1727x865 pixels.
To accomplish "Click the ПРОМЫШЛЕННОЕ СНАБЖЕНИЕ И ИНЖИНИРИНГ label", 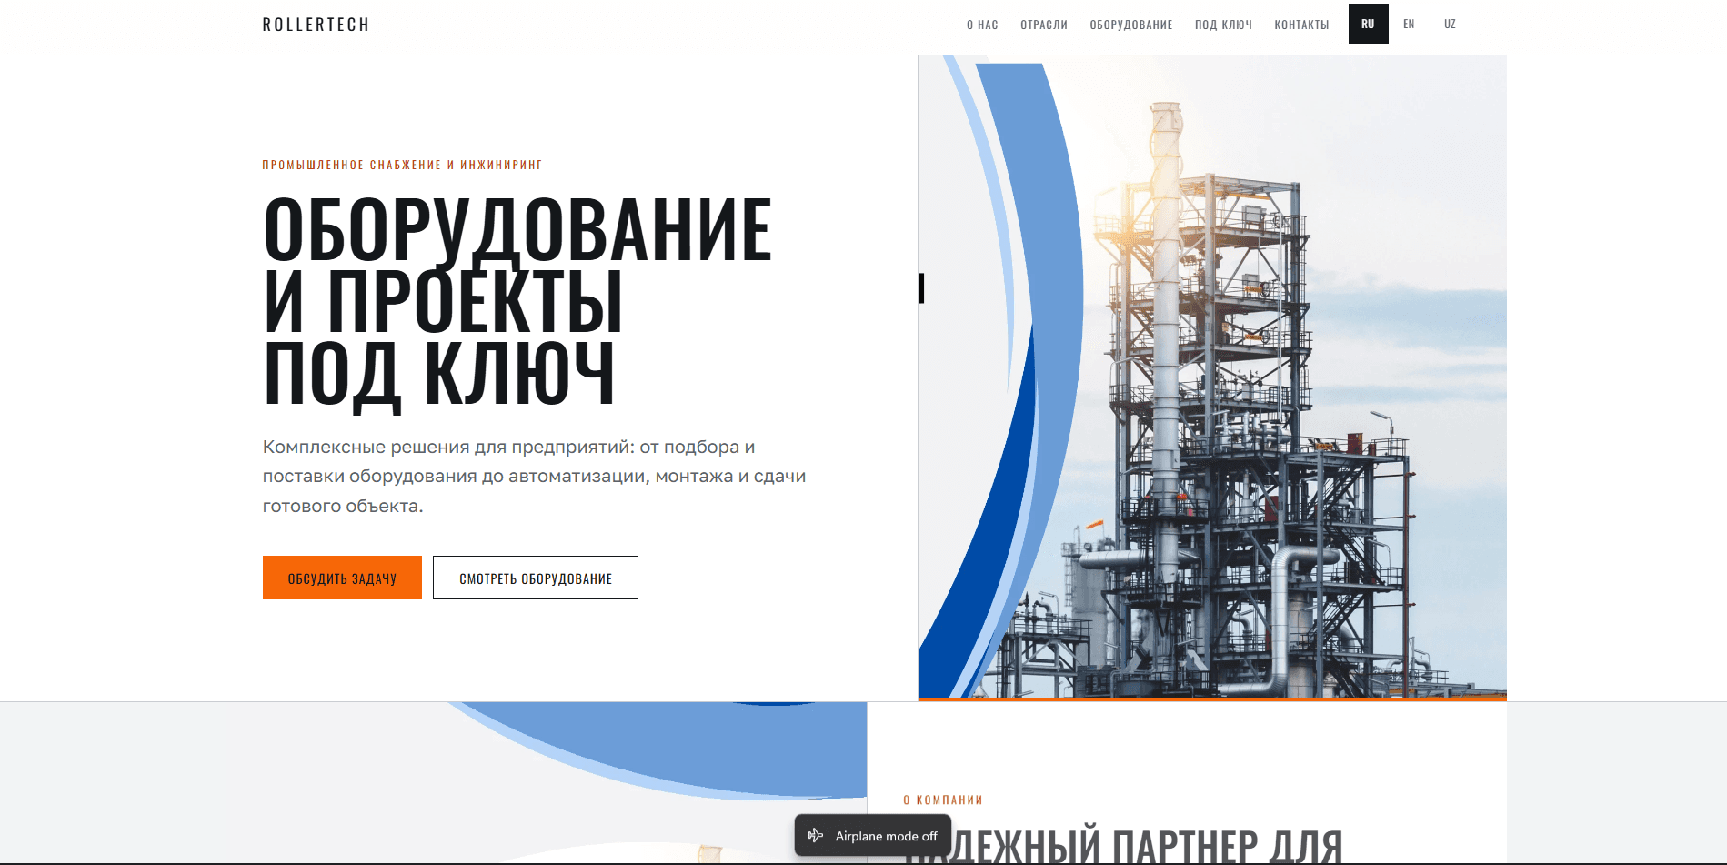I will point(402,165).
